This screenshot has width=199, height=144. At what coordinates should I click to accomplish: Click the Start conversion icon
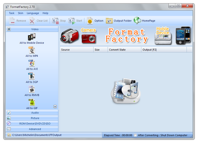[x=72, y=21]
